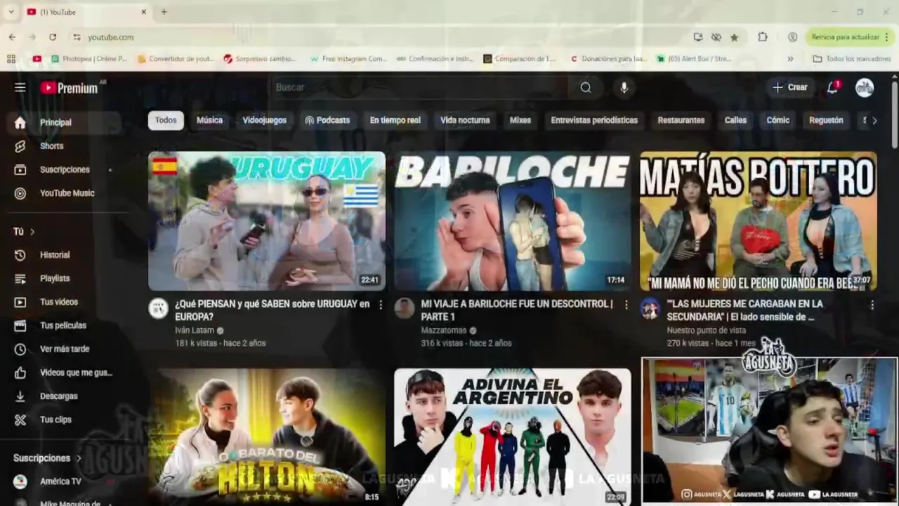Open the Chrome profile icon

click(x=792, y=37)
